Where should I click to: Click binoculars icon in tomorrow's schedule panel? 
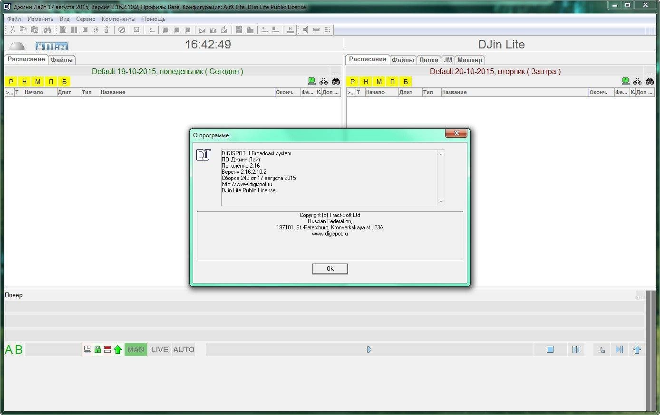[x=650, y=81]
